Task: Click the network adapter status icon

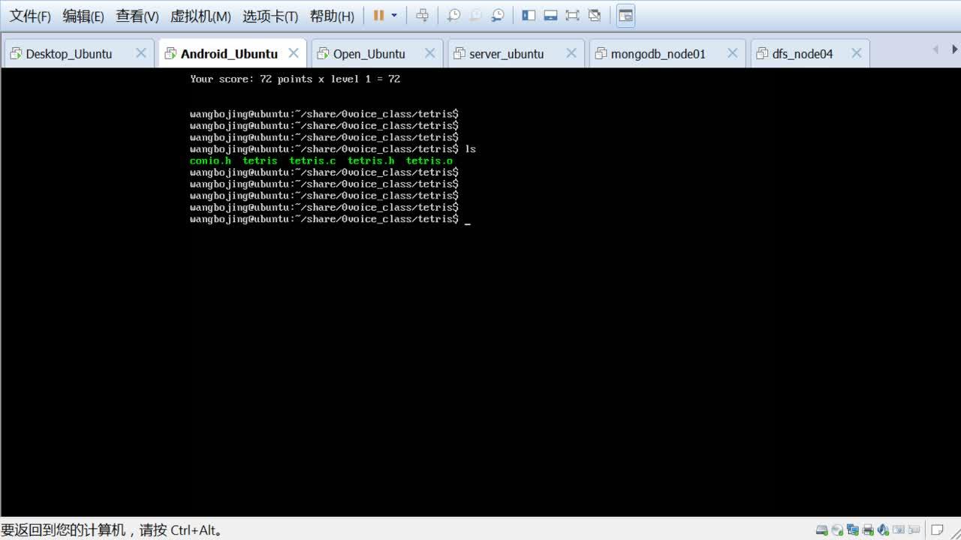Action: pyautogui.click(x=853, y=530)
